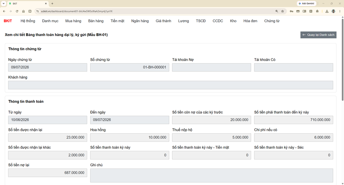344x185 pixels.
Task: Click Số tiền được nhận lại khác field
Action: (x=48, y=155)
